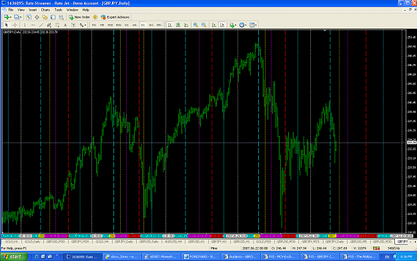The image size is (417, 261).
Task: Switch to the GBPUSD,M5 chart tab
Action: click(358, 242)
